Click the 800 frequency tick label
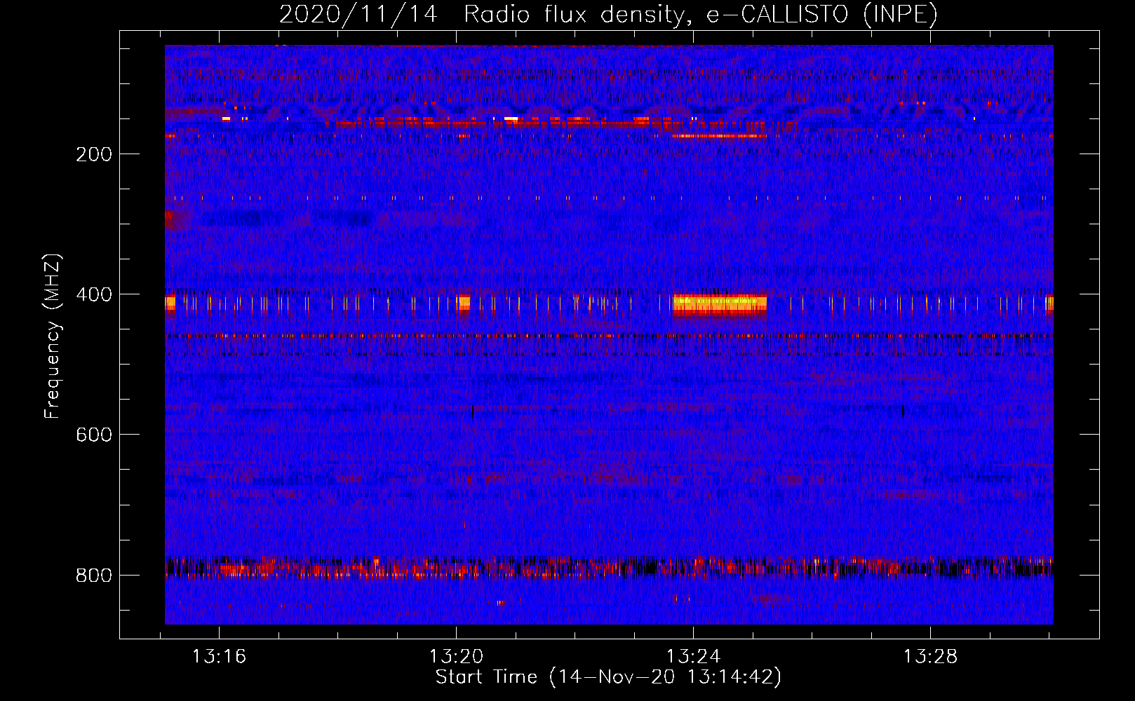The width and height of the screenshot is (1135, 701). [94, 576]
